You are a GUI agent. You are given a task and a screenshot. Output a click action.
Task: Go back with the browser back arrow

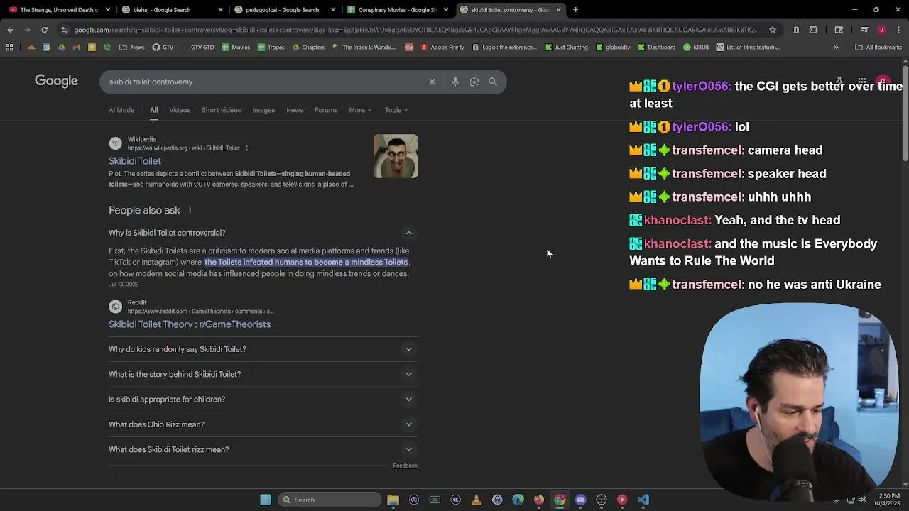click(10, 30)
